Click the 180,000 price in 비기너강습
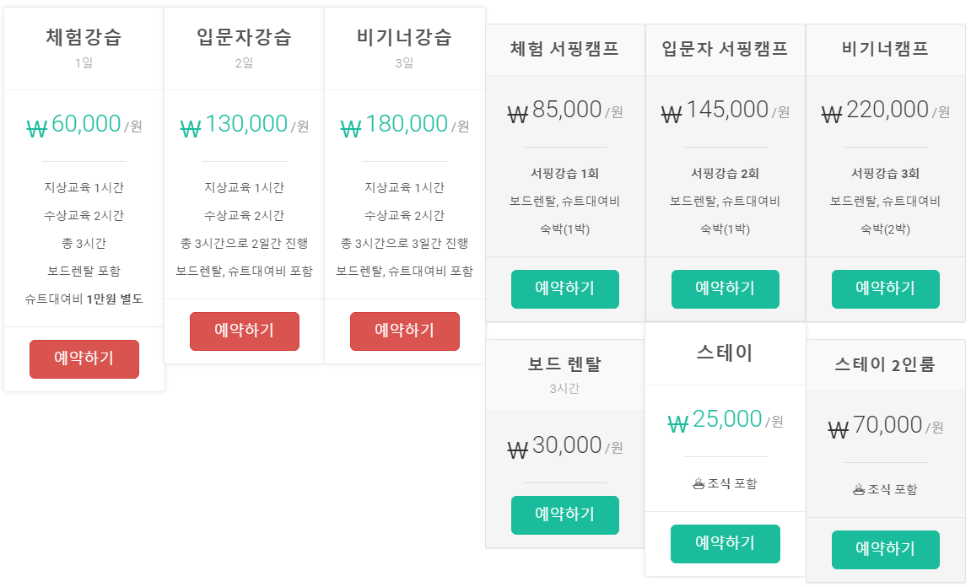 point(406,124)
